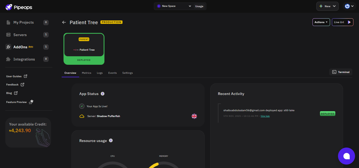Click the Terminal prompt icon
The width and height of the screenshot is (359, 168).
pos(334,72)
